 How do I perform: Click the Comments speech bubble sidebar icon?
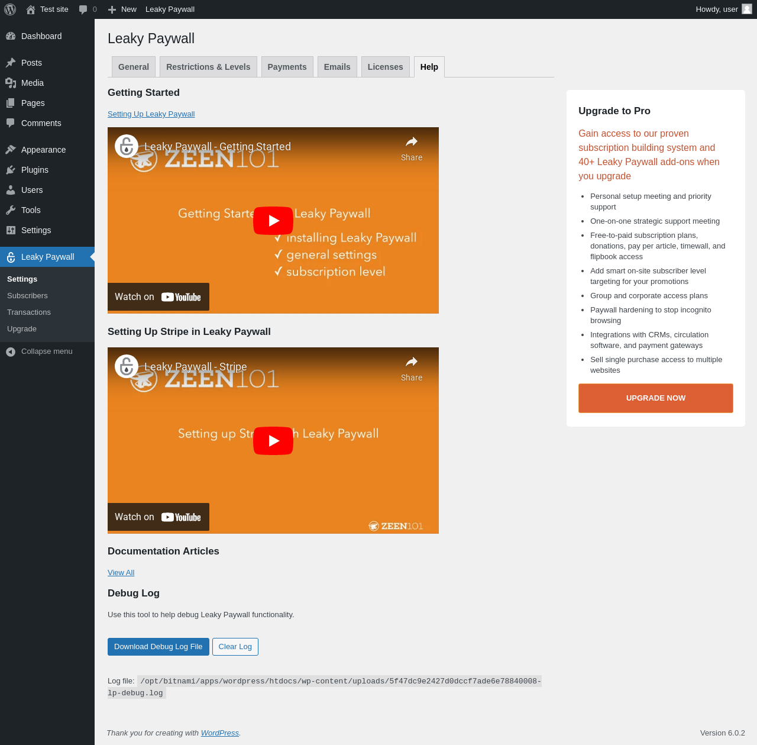point(11,123)
